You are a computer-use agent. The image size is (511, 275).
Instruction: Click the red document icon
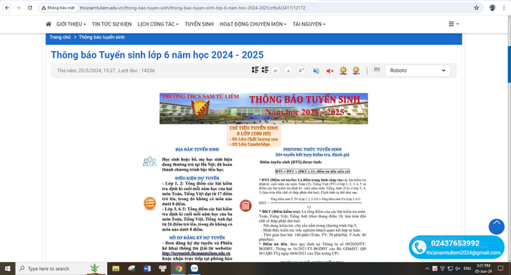245,206
